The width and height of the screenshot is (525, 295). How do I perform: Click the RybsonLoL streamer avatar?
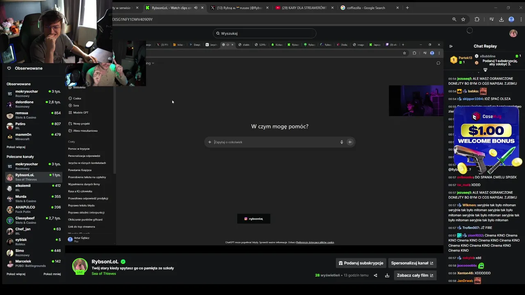pos(80,266)
